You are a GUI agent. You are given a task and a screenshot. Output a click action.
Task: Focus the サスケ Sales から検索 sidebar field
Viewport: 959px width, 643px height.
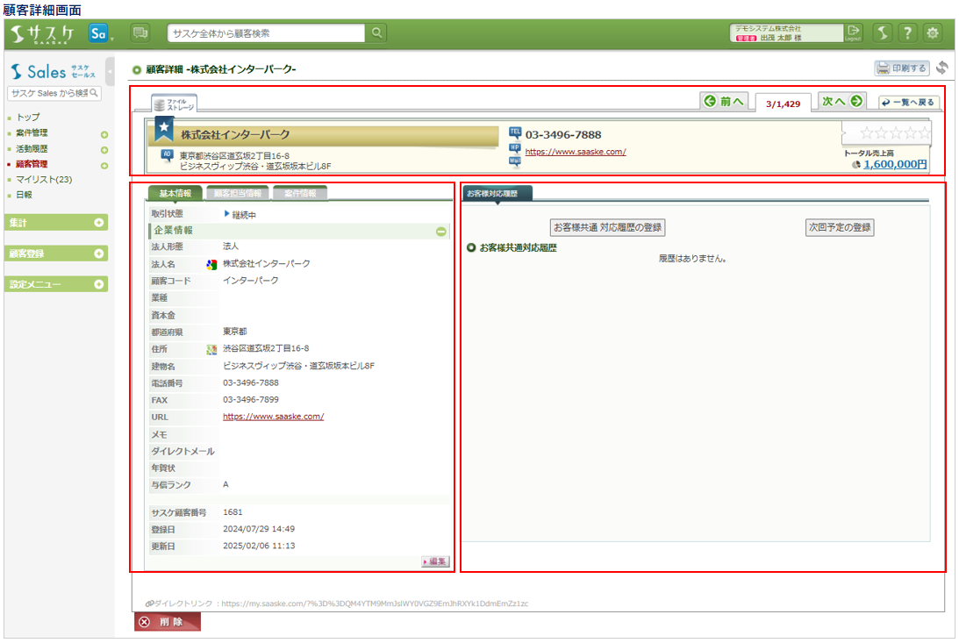[x=54, y=93]
